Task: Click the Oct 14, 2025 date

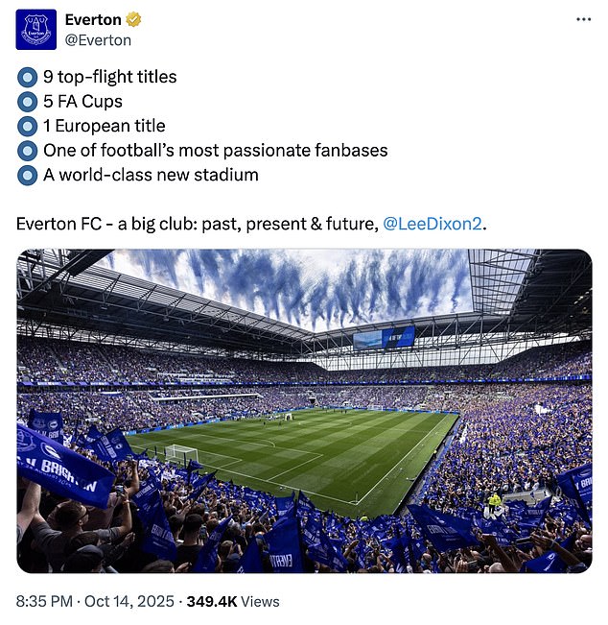Action: tap(129, 601)
